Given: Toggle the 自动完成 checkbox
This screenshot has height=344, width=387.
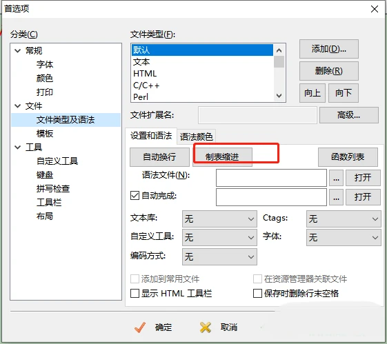Looking at the screenshot, I should pos(135,196).
